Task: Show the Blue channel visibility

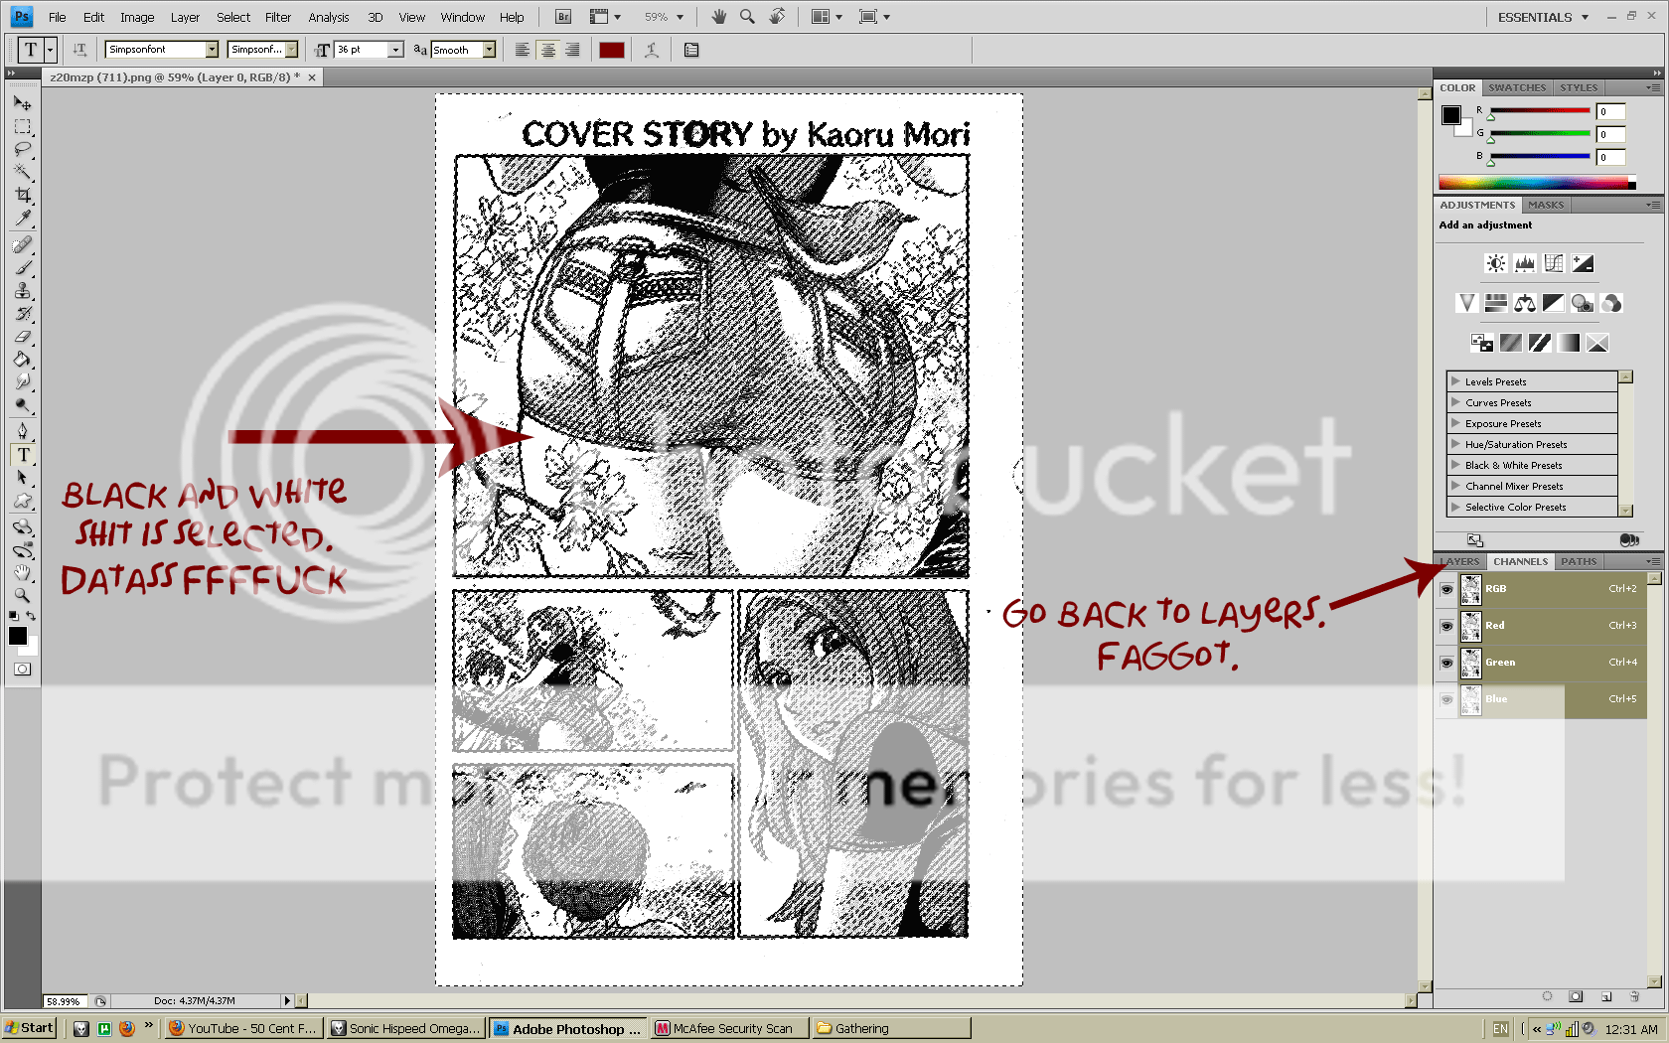Action: [x=1446, y=699]
